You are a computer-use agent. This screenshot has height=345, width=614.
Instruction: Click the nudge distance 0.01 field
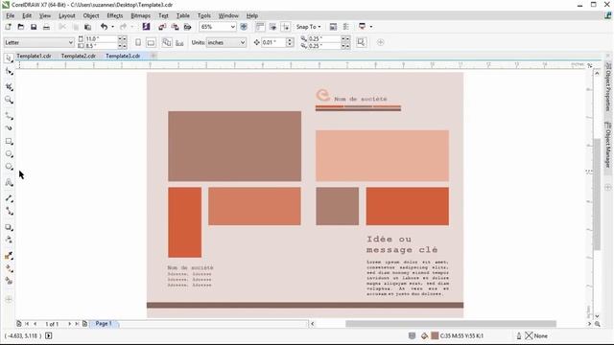pos(273,42)
